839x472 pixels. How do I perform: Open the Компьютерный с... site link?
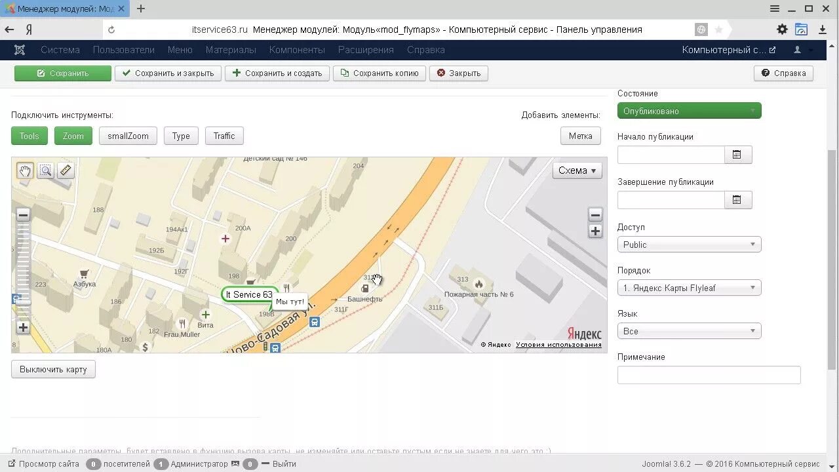click(729, 50)
